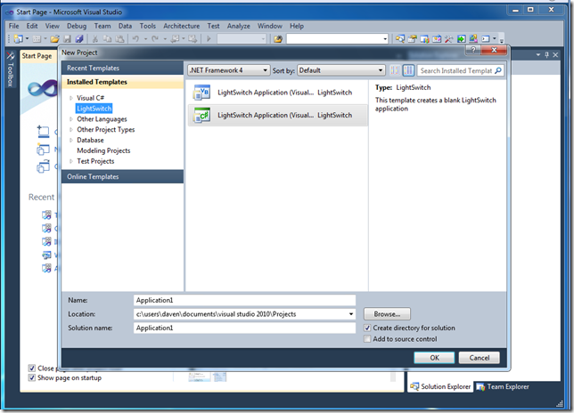Screen dimensions: 574x413
Task: Click the Start Debugging play icon
Action: click(209, 39)
